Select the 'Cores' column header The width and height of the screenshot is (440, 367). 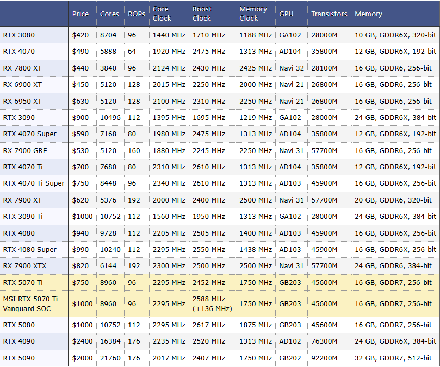point(109,14)
